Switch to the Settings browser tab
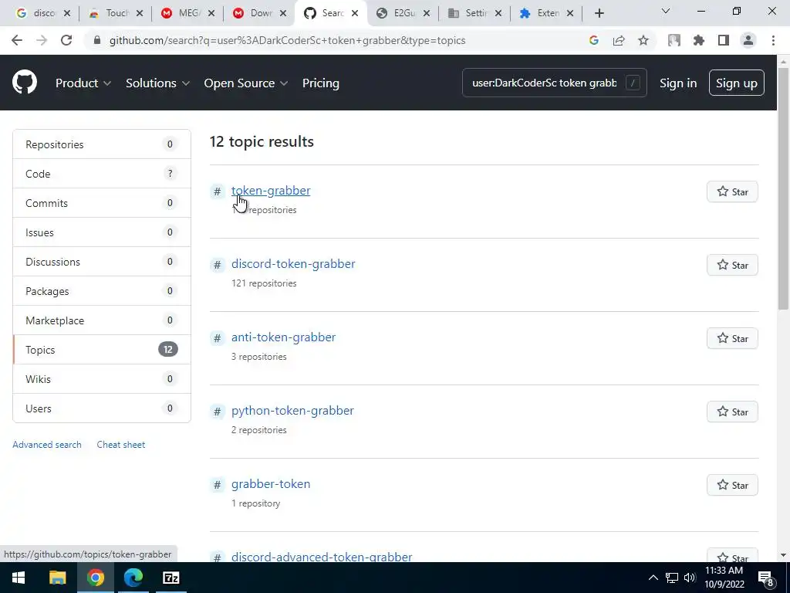 coord(474,13)
